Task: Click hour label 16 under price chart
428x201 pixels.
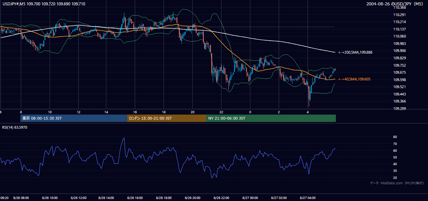Action: [x=135, y=112]
